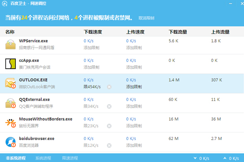Sort by the 上传流量 column header
The image size is (244, 162).
tap(220, 32)
